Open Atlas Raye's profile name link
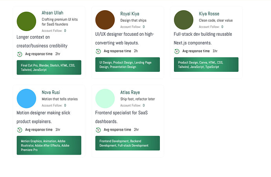This screenshot has width=271, height=177. coord(130,92)
